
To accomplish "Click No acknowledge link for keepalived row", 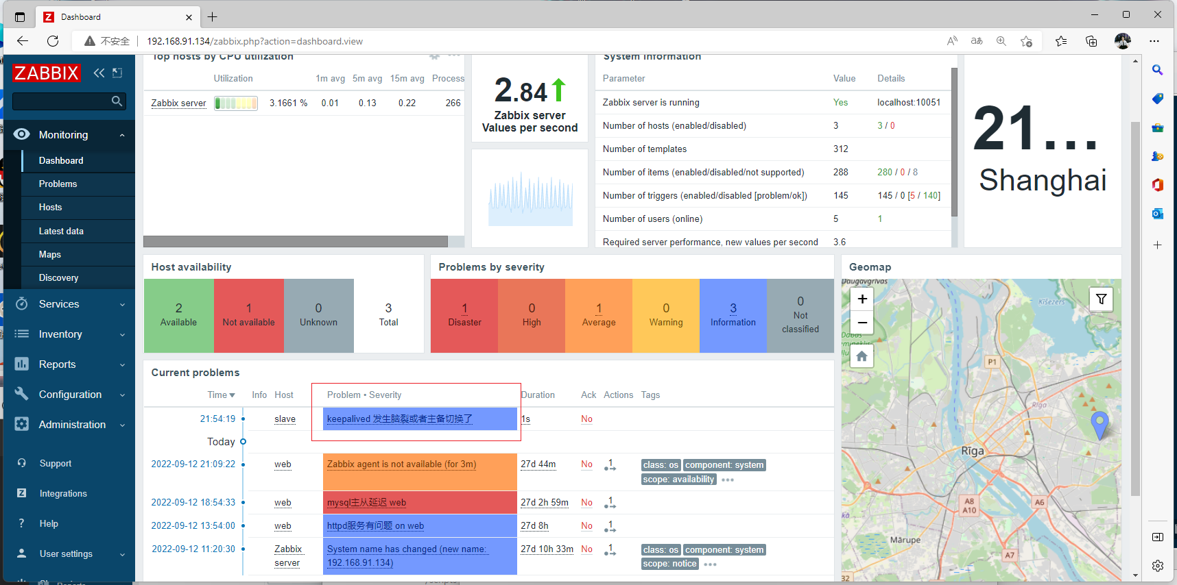I will [x=586, y=419].
